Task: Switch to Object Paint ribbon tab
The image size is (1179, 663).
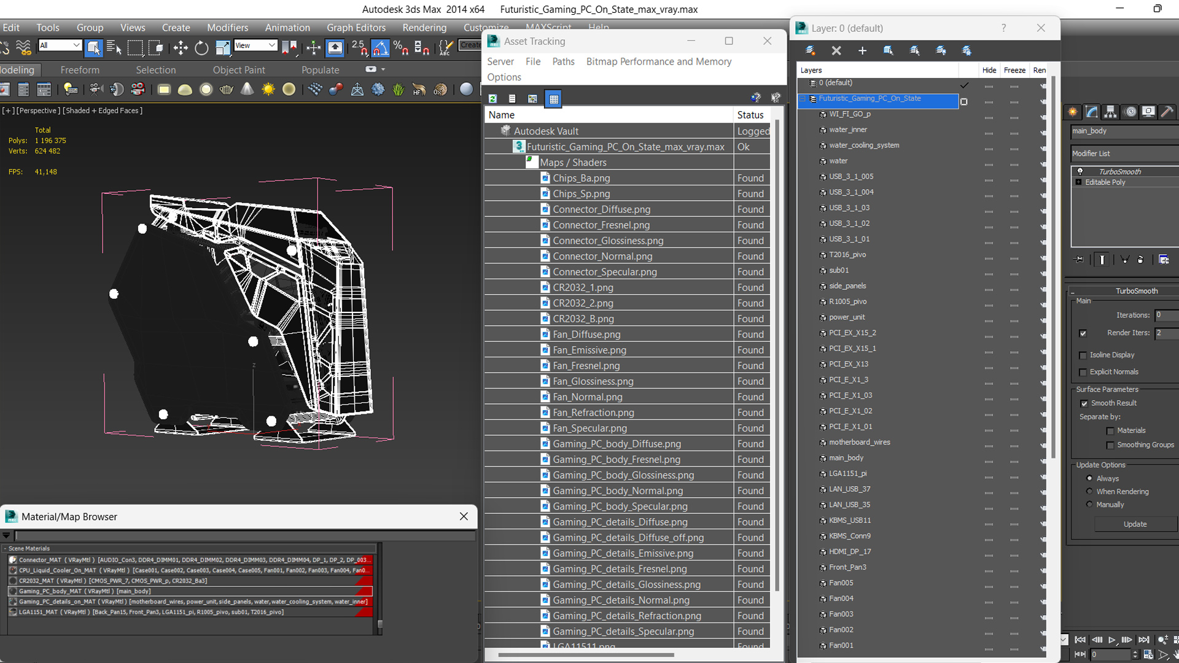Action: coord(239,70)
